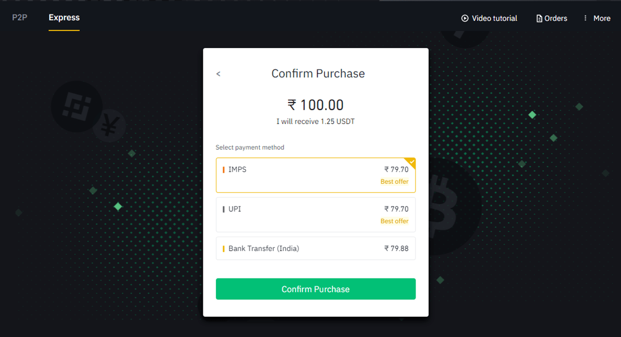The width and height of the screenshot is (621, 337).
Task: Click the Best offer tag under UPI
Action: click(x=394, y=221)
